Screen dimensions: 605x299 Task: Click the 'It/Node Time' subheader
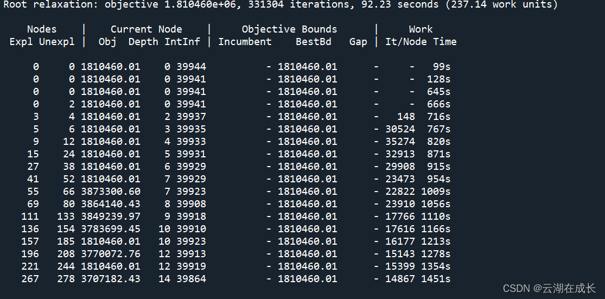pyautogui.click(x=421, y=42)
